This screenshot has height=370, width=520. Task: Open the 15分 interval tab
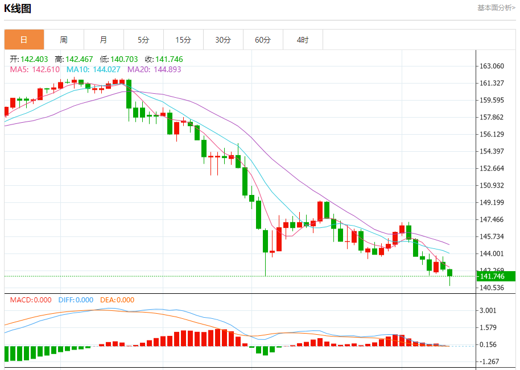tap(183, 40)
